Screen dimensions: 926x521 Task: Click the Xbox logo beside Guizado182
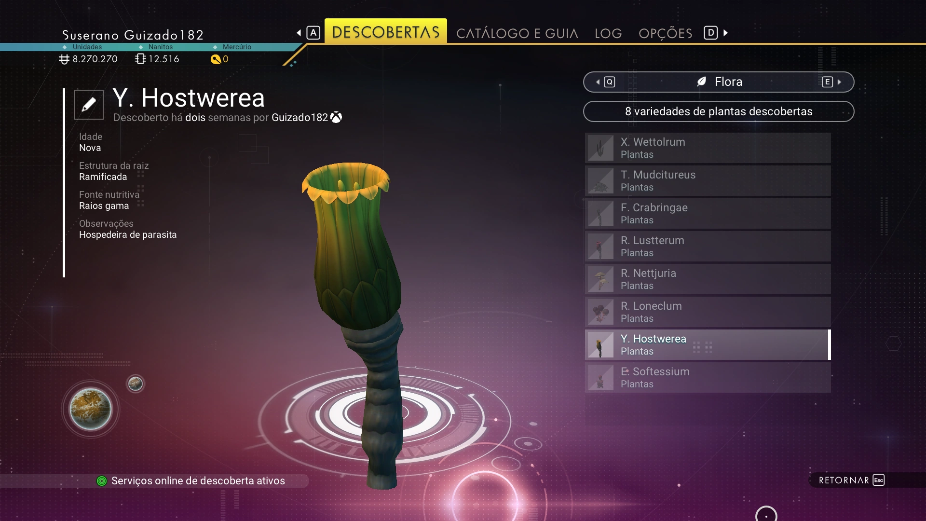pyautogui.click(x=336, y=117)
